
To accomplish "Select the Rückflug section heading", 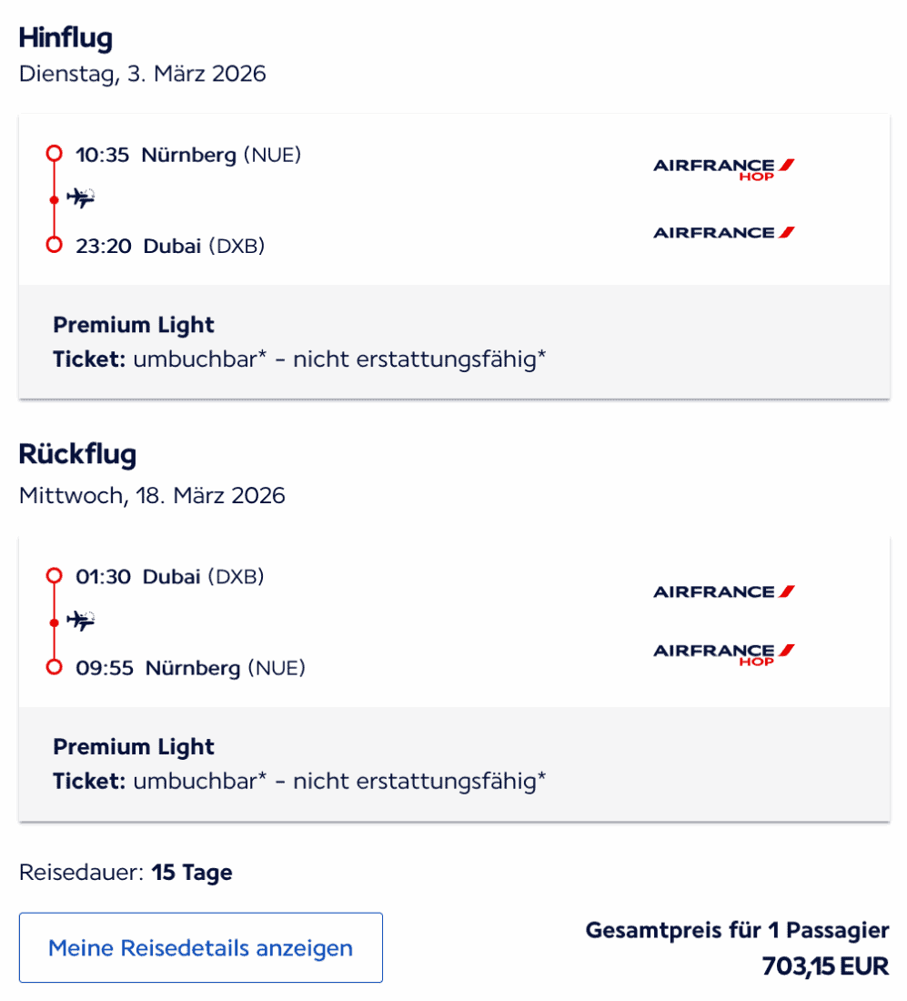I will [77, 454].
